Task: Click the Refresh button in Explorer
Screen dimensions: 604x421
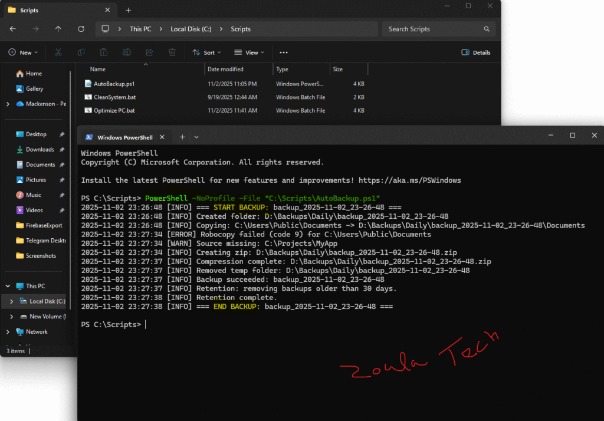Action: [81, 29]
